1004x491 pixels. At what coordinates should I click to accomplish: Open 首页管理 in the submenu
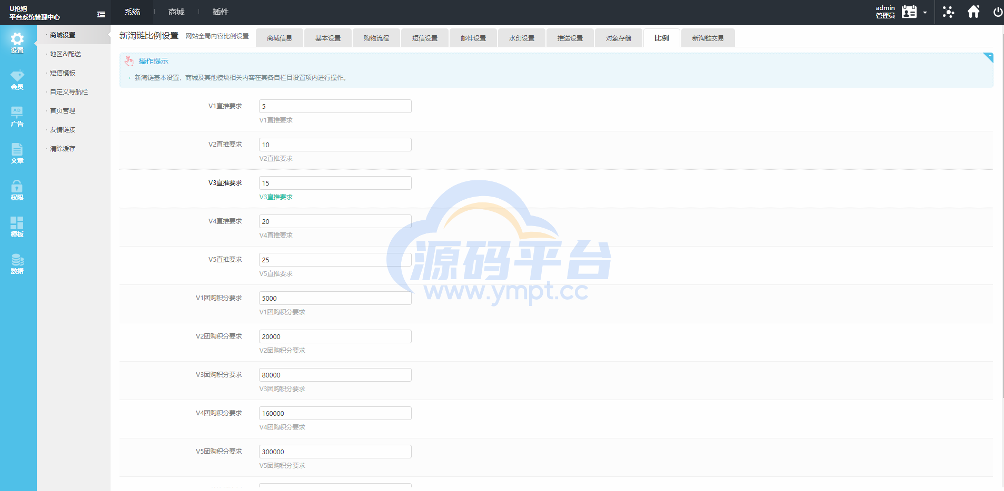[x=63, y=111]
